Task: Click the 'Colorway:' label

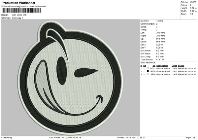Action: pyautogui.click(x=6, y=18)
